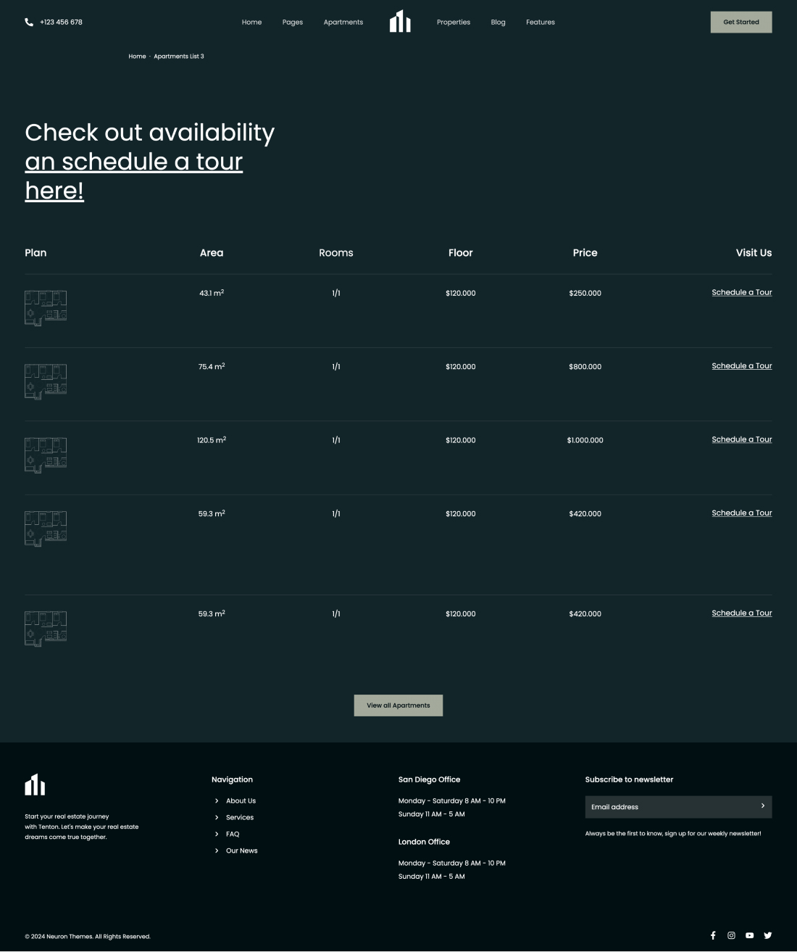This screenshot has width=797, height=952.
Task: Submit newsletter with the arrow icon
Action: coord(762,806)
